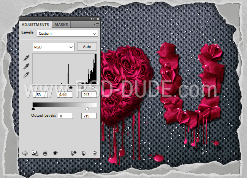Click the output gradient bar
The image size is (247, 178).
click(65, 104)
